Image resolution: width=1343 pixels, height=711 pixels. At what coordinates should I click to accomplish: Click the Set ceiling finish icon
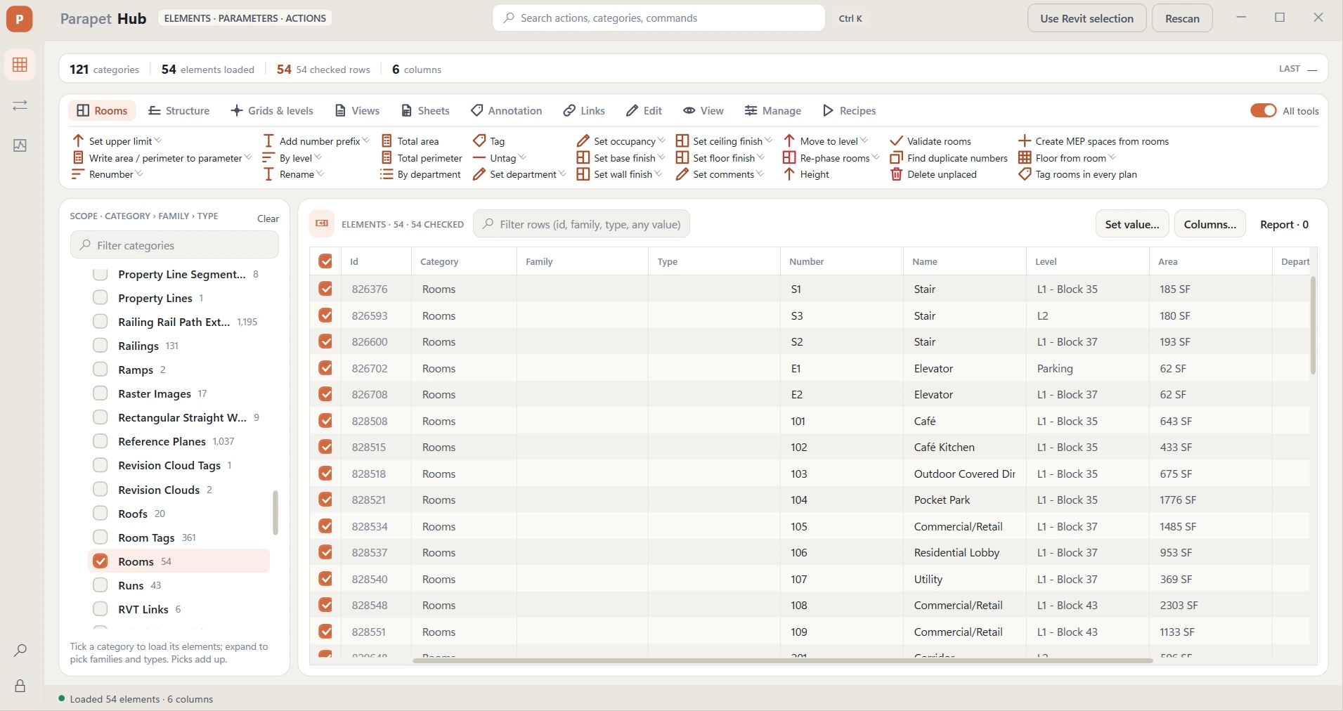(682, 141)
